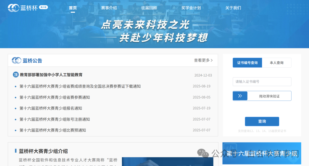Click the date 2025-08-05
The image size is (309, 166).
pyautogui.click(x=202, y=97)
